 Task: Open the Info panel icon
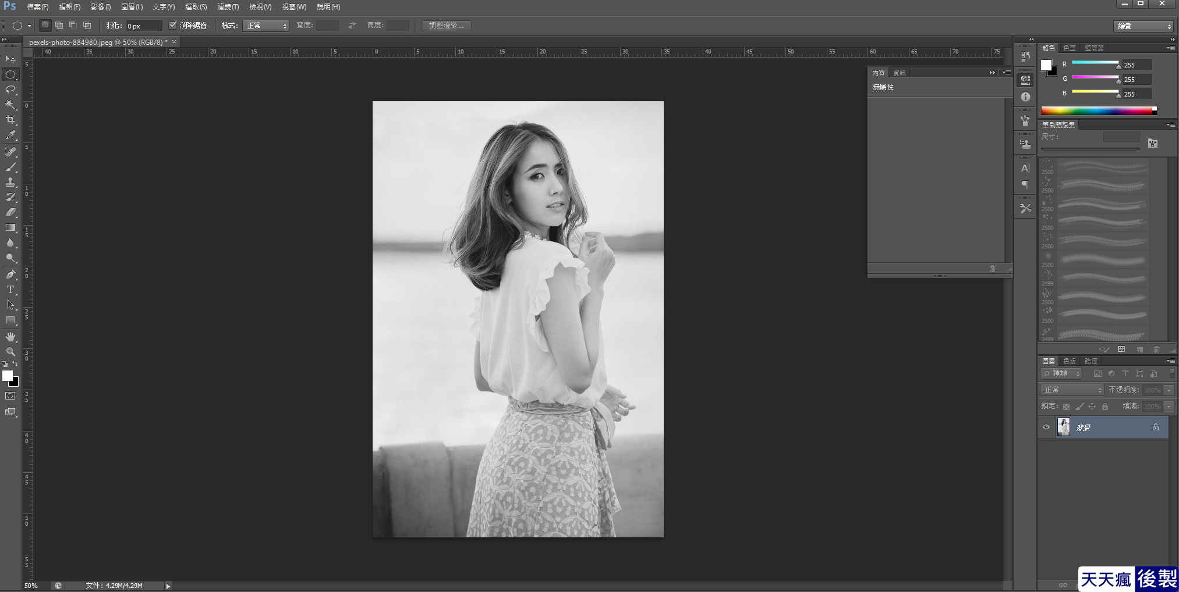1025,97
